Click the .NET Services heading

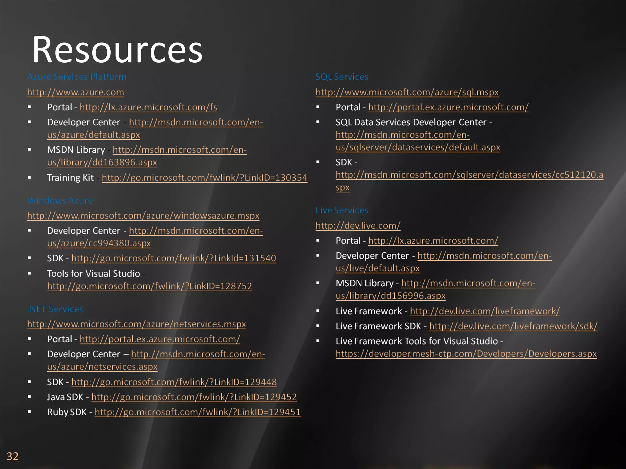click(x=55, y=309)
